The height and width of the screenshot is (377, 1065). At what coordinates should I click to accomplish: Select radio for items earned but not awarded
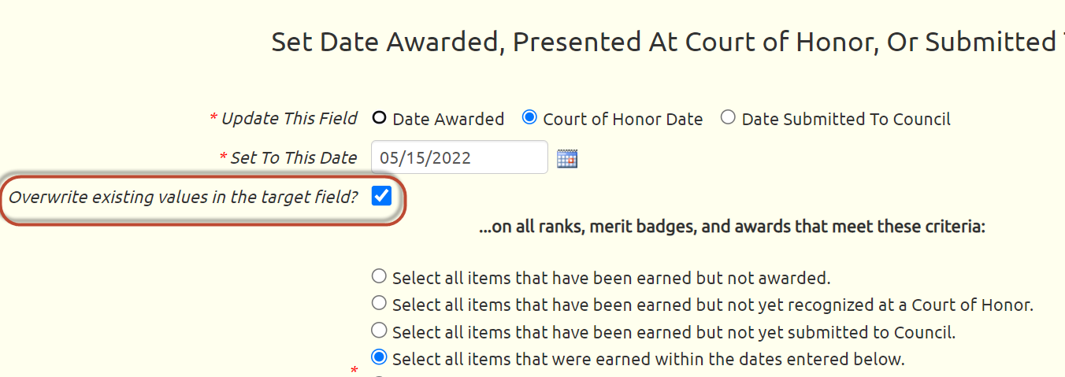[x=379, y=276]
